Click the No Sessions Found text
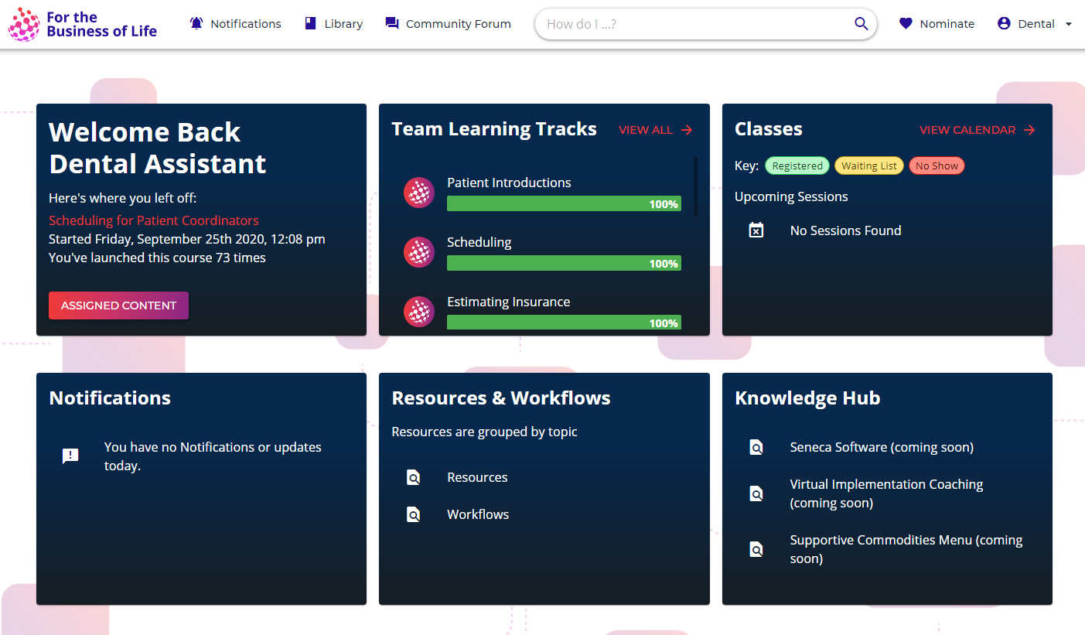Screen dimensions: 1085x635 coord(845,230)
